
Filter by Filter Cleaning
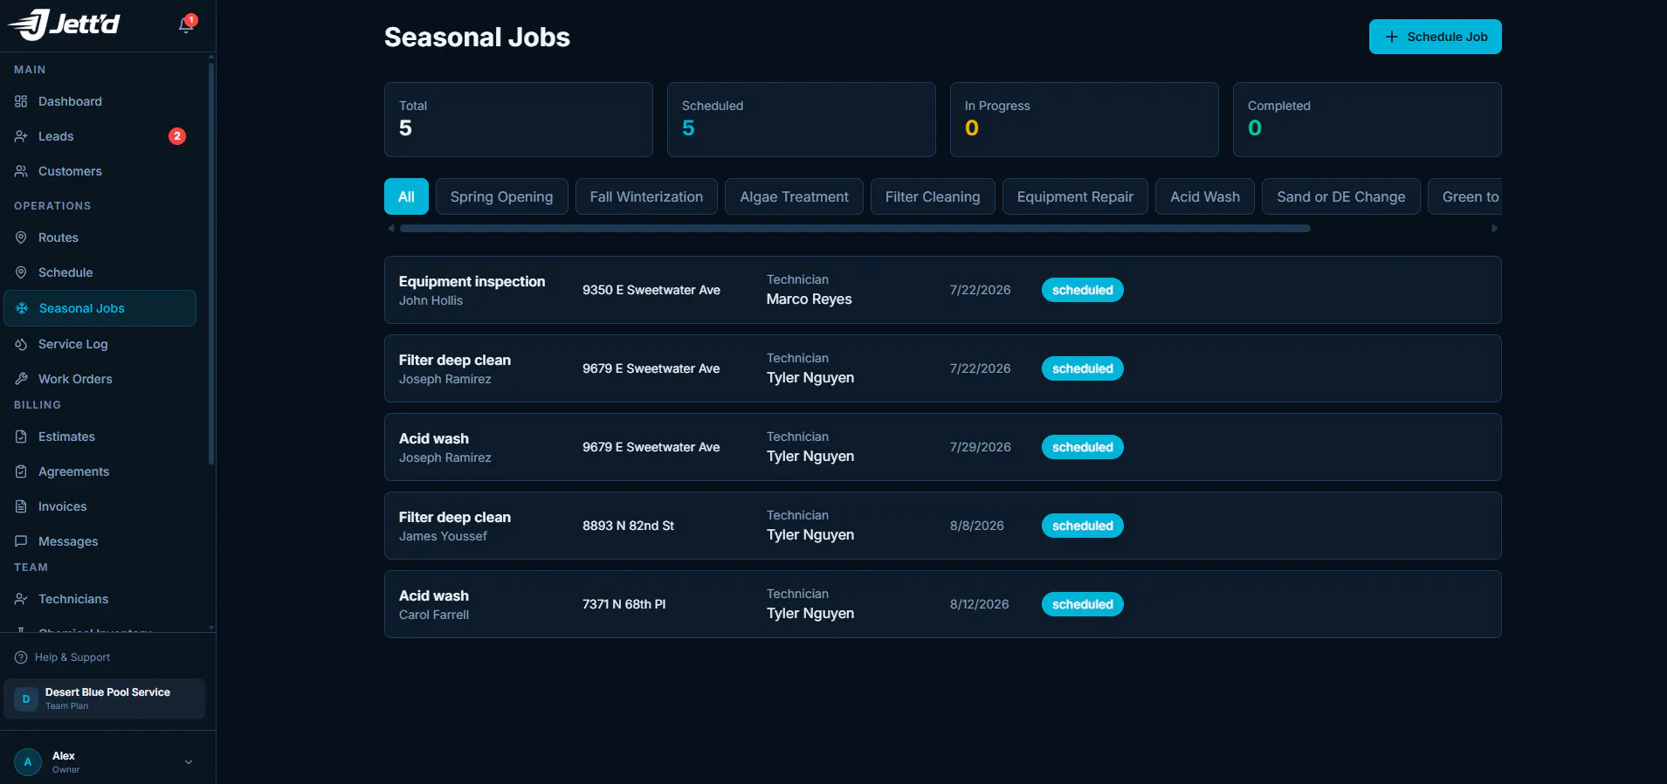[x=933, y=196]
